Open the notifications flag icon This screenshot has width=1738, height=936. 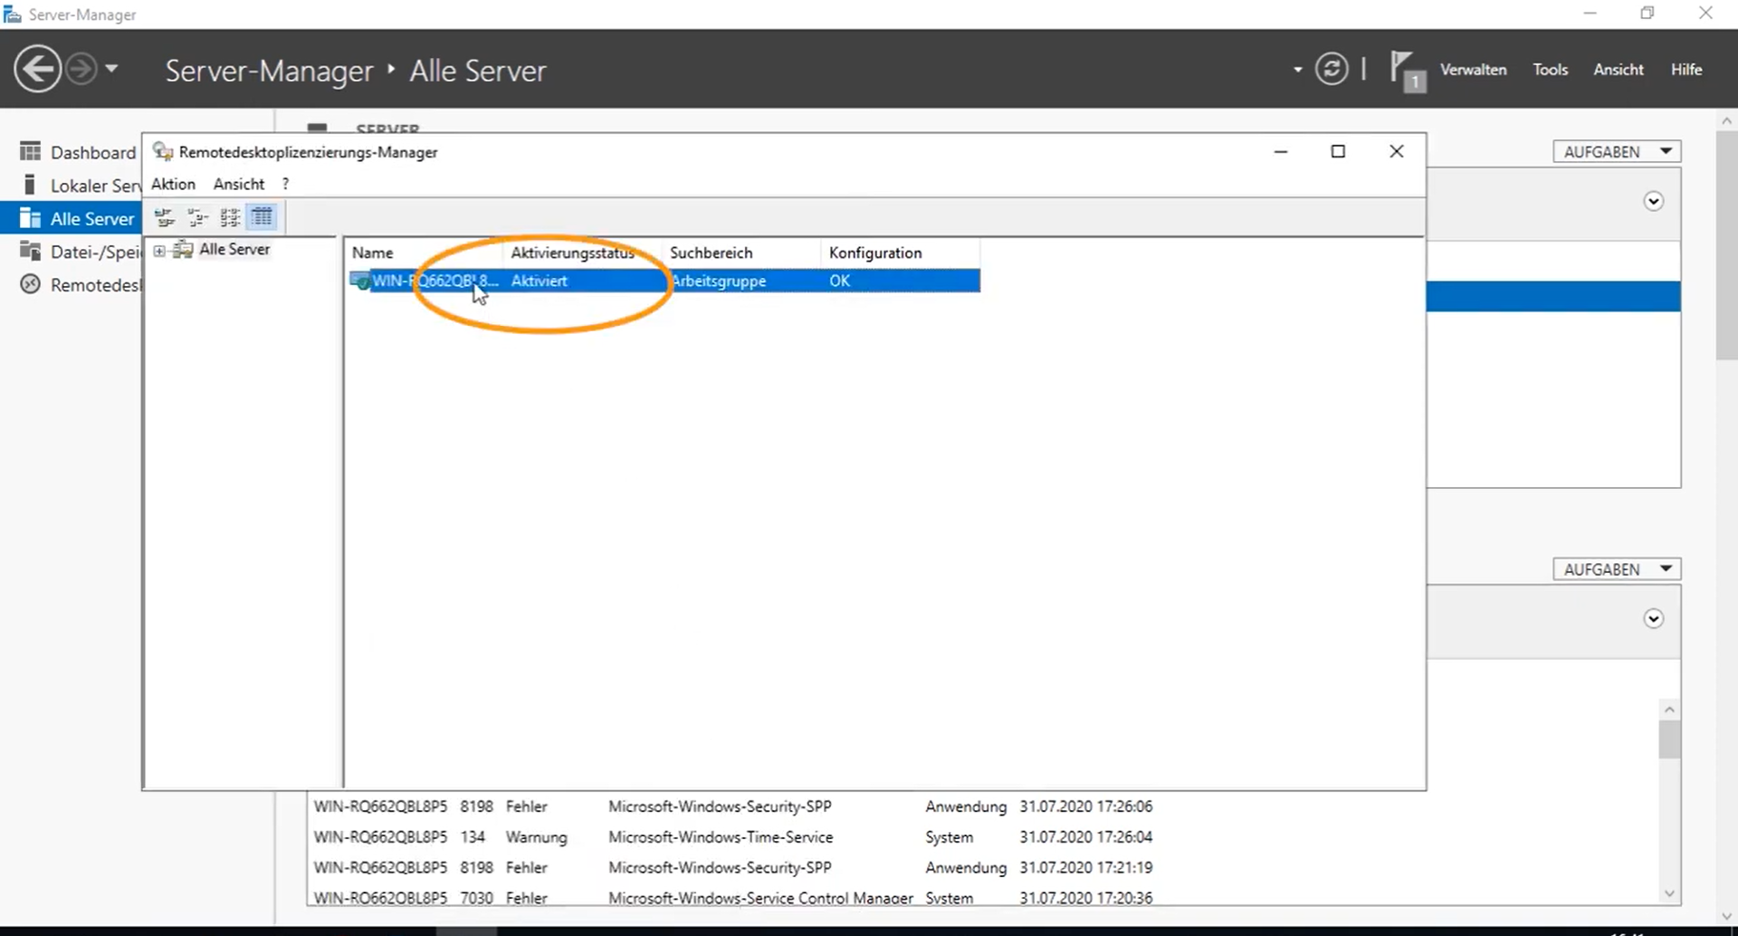[x=1405, y=70]
